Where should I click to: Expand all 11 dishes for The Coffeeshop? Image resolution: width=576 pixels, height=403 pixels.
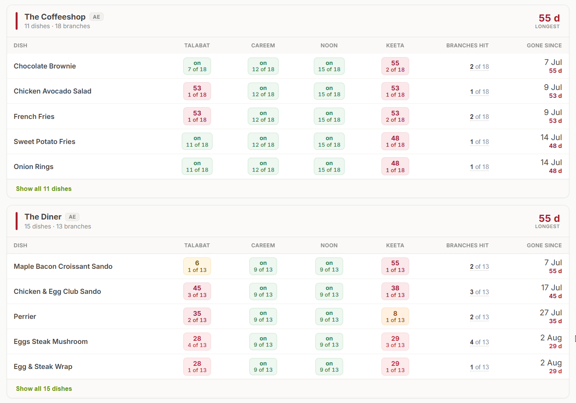click(x=44, y=189)
